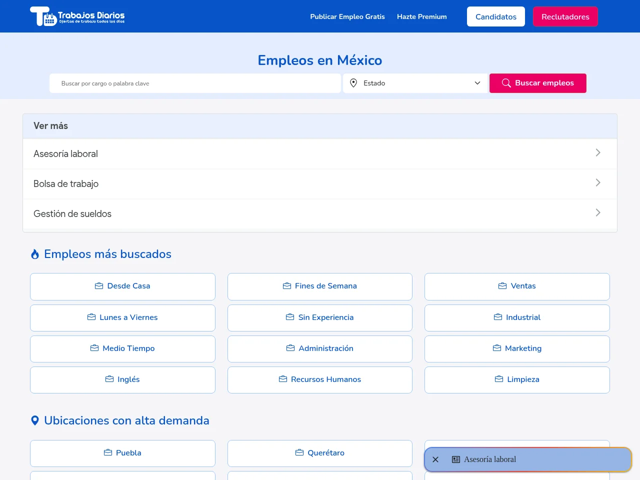Click the briefcase icon next to Lunes a Viernes
Screen dimensions: 640x480
(x=91, y=317)
